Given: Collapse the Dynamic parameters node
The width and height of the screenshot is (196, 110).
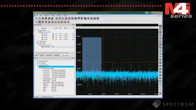Looking at the screenshot, I should pyautogui.click(x=40, y=68).
